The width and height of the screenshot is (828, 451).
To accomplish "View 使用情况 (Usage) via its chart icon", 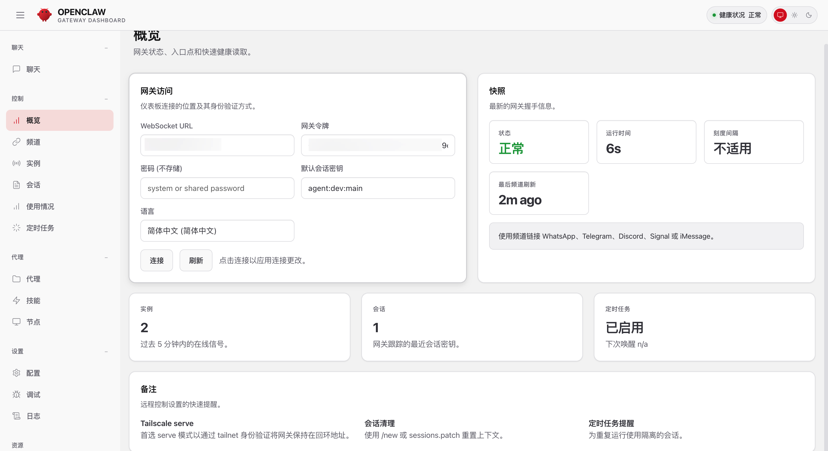I will pyautogui.click(x=17, y=207).
